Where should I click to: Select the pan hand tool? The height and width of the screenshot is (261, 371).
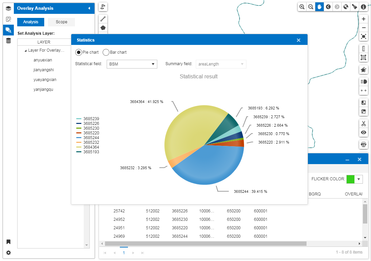tap(319, 7)
